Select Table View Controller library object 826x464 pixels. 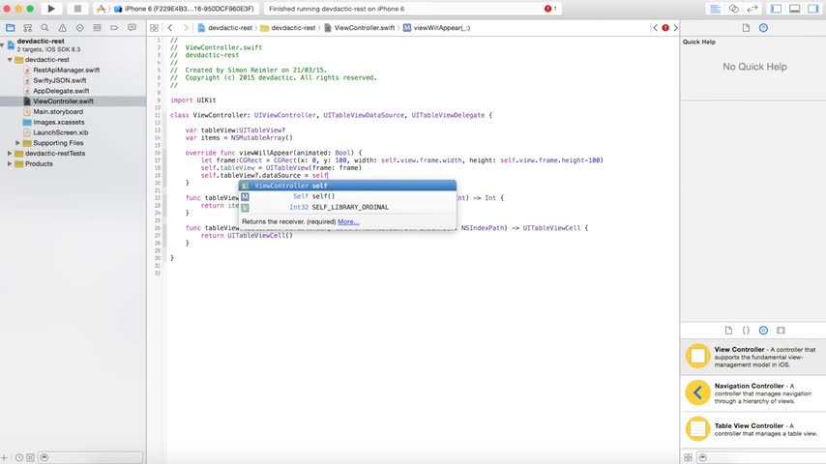pos(753,429)
